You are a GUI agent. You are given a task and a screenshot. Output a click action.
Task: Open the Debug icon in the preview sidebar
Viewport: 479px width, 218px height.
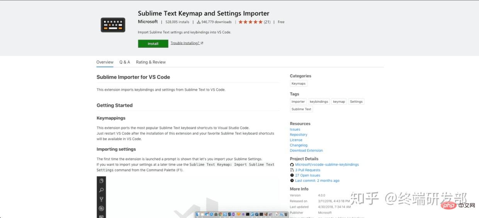101,208
